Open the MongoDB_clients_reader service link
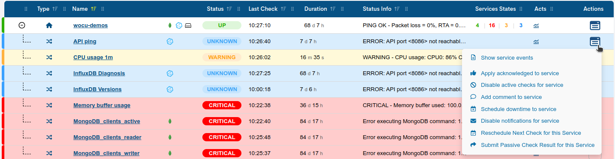This screenshot has height=159, width=615. pyautogui.click(x=107, y=137)
